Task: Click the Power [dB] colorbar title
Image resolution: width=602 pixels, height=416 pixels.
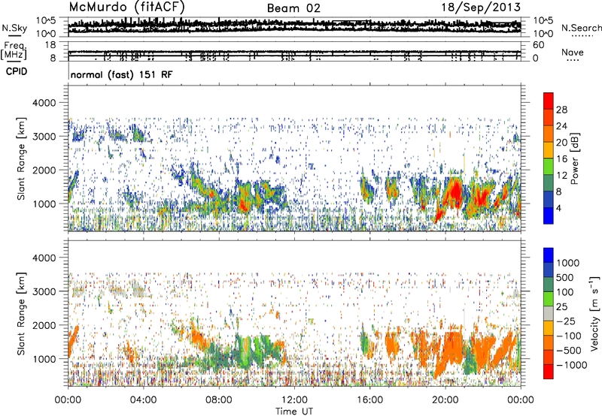Action: point(574,158)
